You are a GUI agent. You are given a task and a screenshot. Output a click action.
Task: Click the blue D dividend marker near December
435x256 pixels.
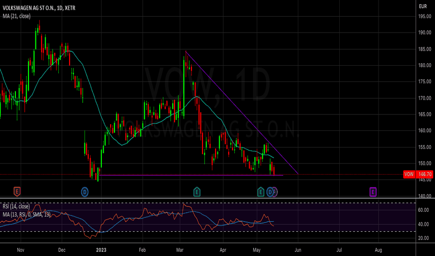pos(84,192)
